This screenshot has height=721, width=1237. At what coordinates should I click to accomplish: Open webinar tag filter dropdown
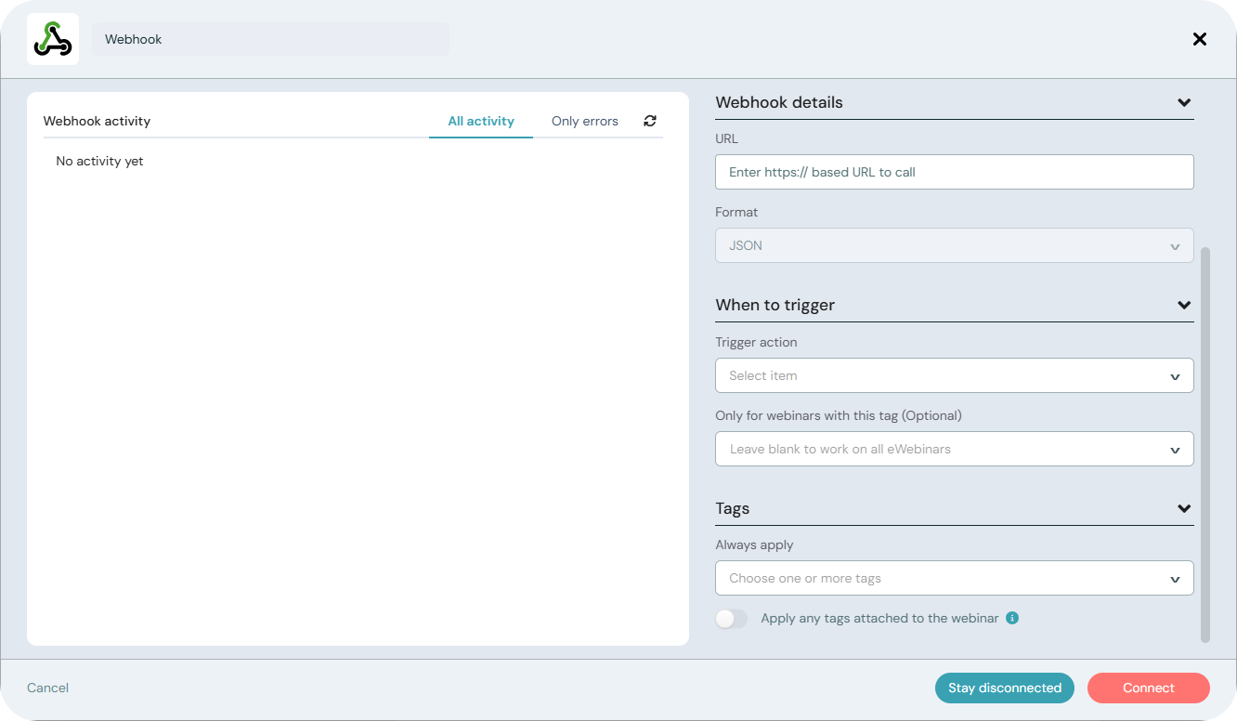pyautogui.click(x=954, y=449)
